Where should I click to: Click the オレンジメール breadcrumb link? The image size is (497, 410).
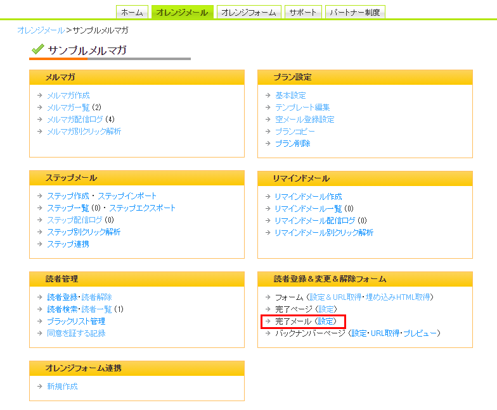point(41,30)
